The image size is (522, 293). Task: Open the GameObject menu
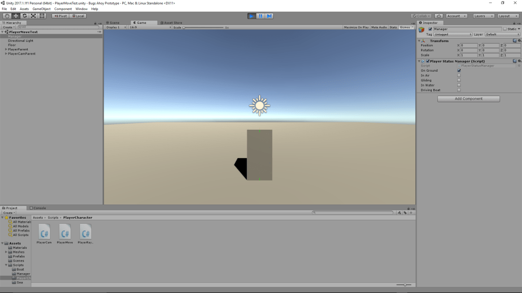(x=42, y=9)
